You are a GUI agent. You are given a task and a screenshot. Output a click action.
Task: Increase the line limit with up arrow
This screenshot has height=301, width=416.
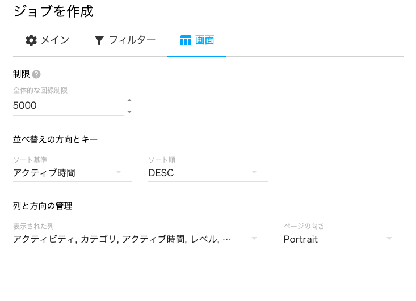(129, 100)
